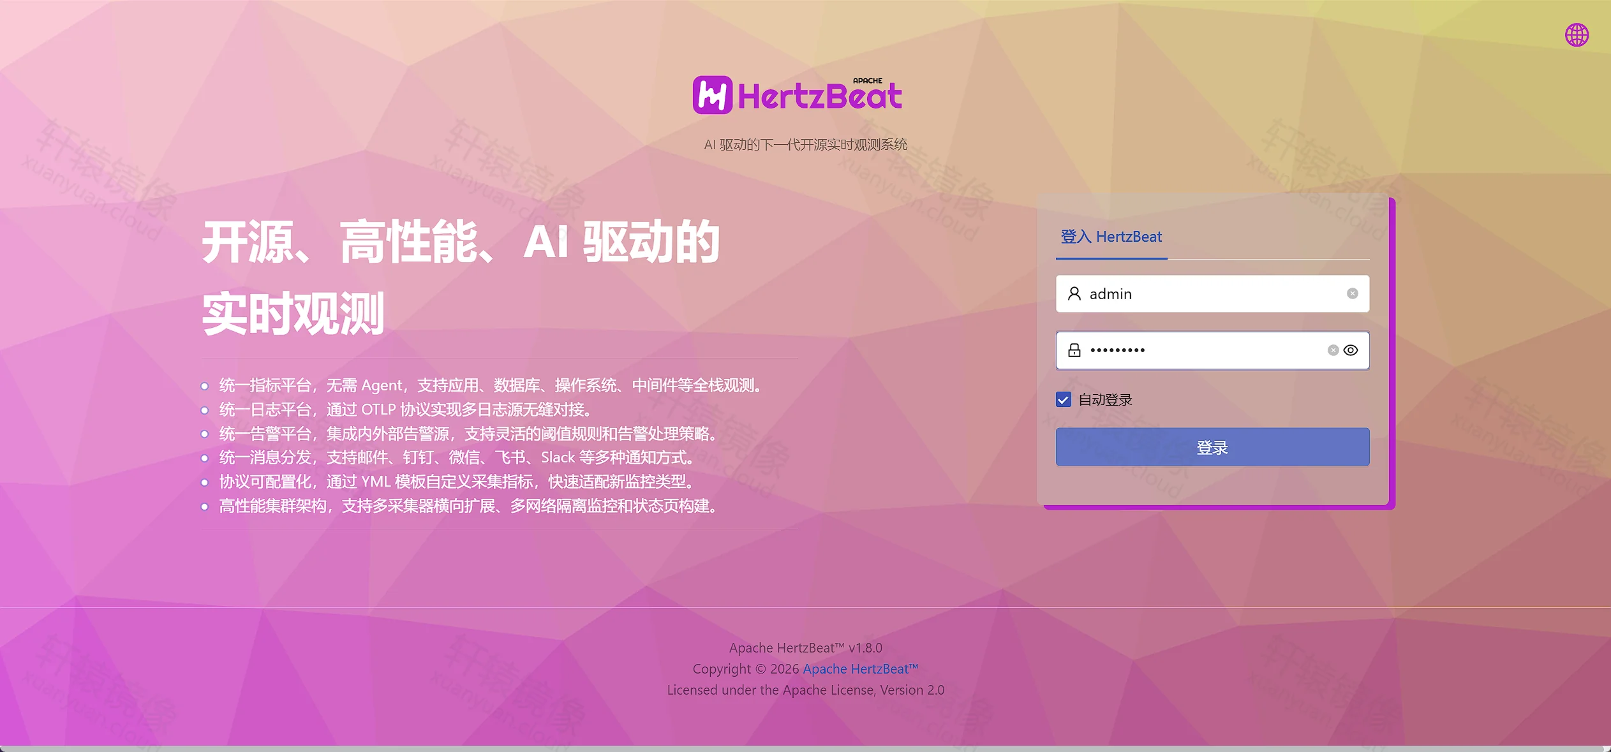The image size is (1611, 752).
Task: Click the Licensed under the Apache License text
Action: [x=805, y=690]
